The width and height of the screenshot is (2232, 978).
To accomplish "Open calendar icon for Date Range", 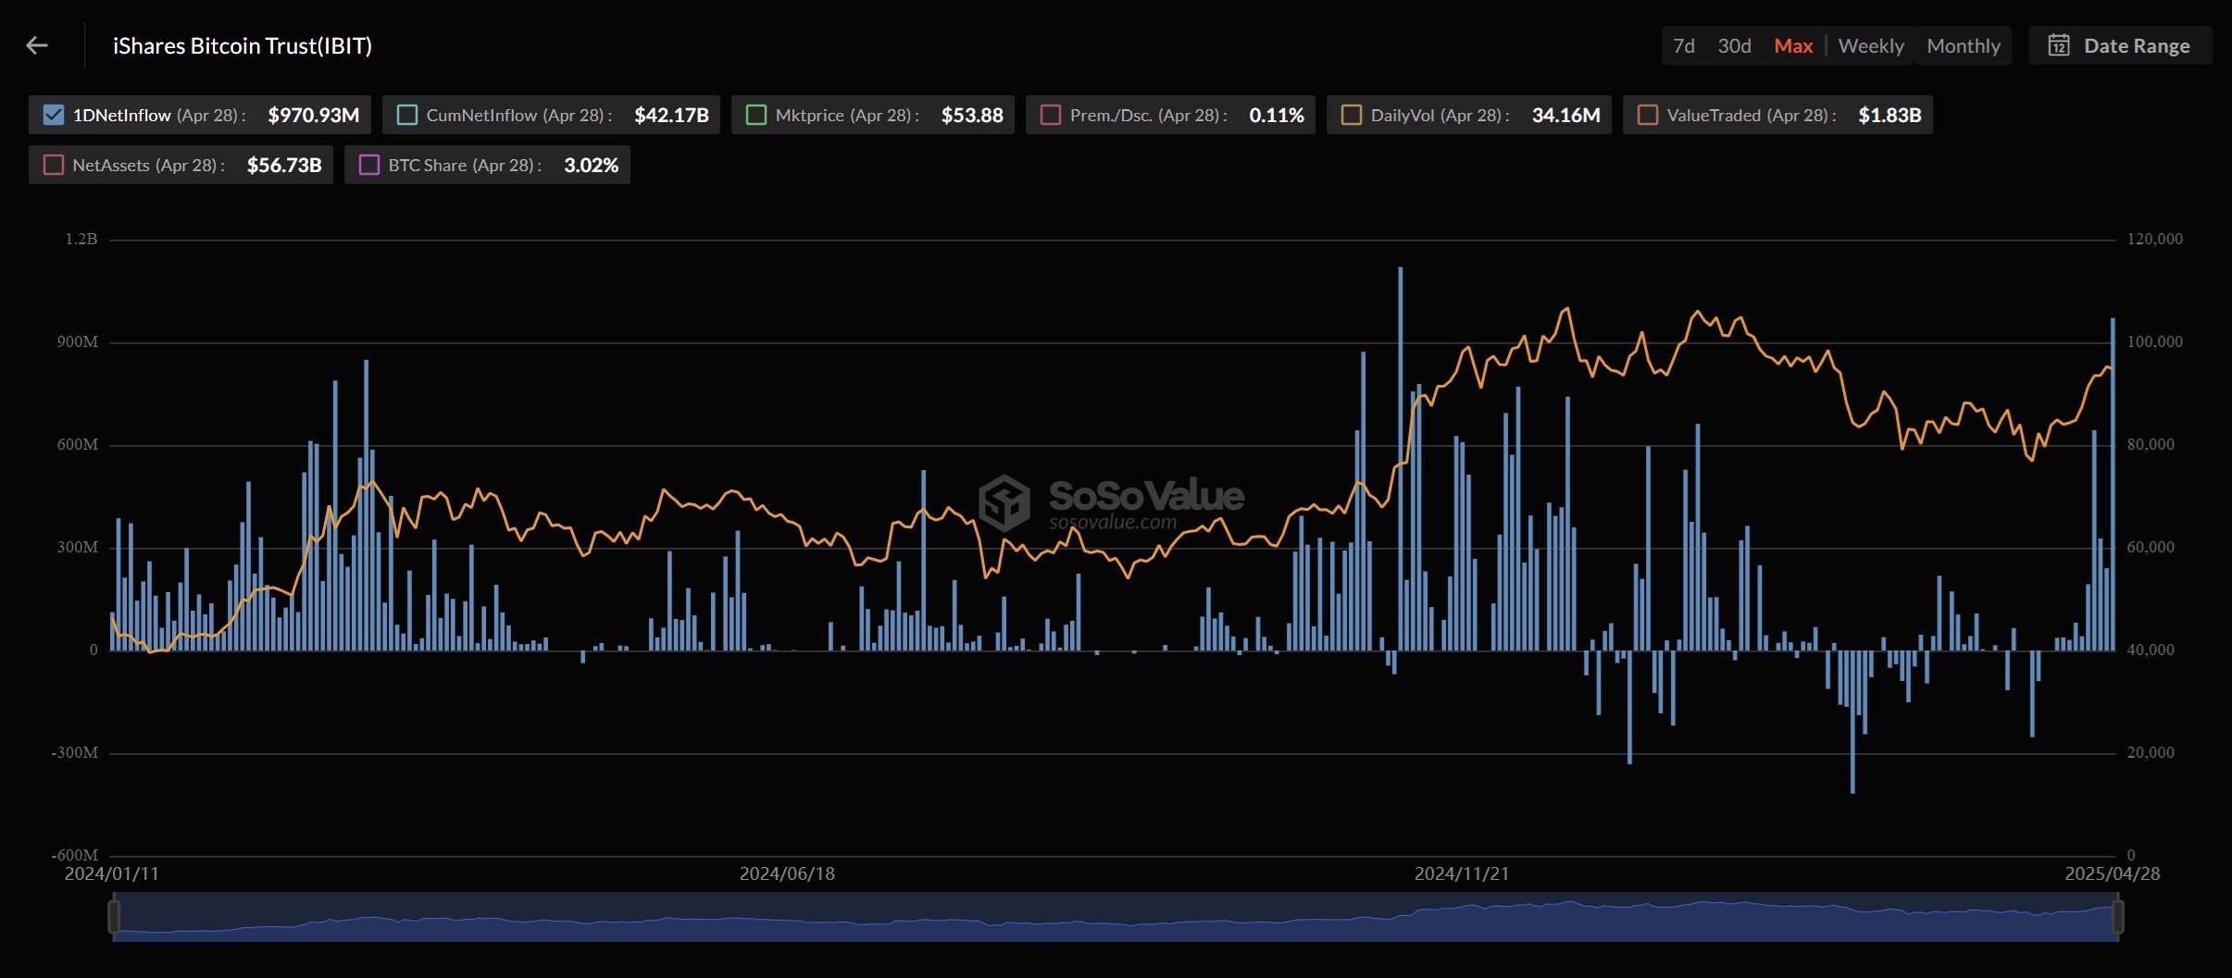I will (2058, 45).
